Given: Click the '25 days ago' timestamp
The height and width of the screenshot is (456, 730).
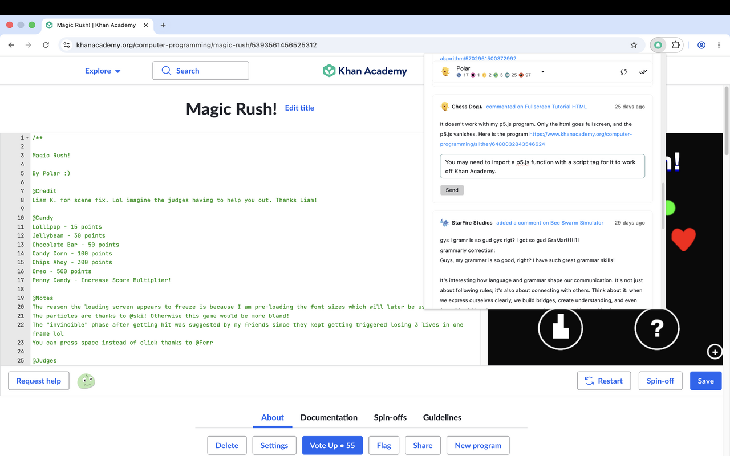Looking at the screenshot, I should point(630,107).
